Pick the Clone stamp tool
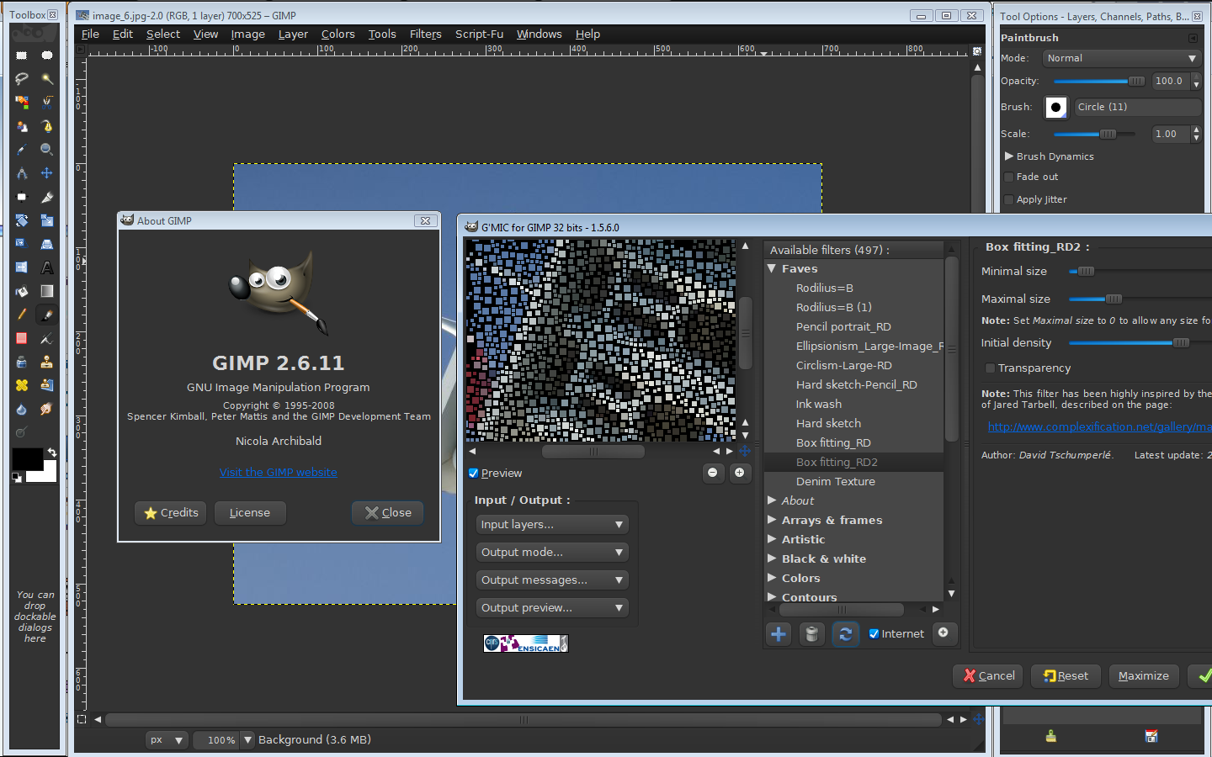 click(x=47, y=362)
